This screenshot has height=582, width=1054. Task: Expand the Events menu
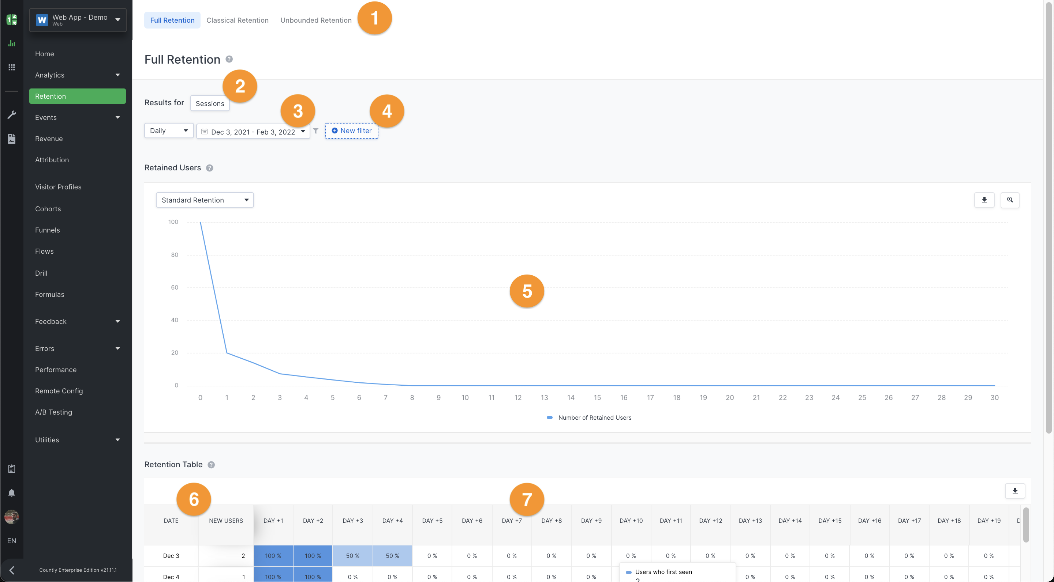[x=77, y=118]
